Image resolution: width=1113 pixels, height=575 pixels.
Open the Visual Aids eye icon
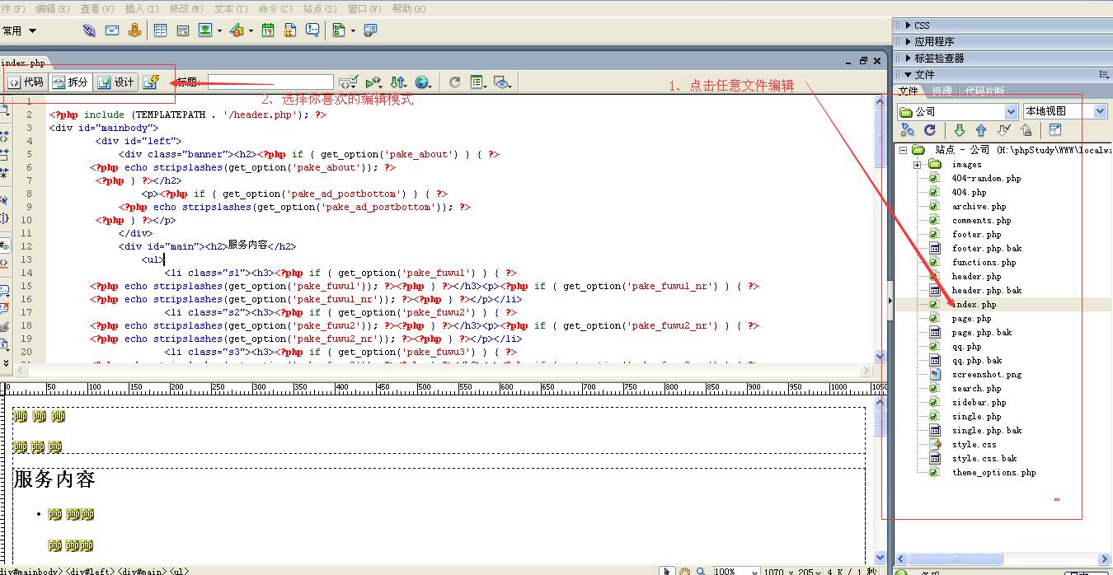(x=502, y=82)
